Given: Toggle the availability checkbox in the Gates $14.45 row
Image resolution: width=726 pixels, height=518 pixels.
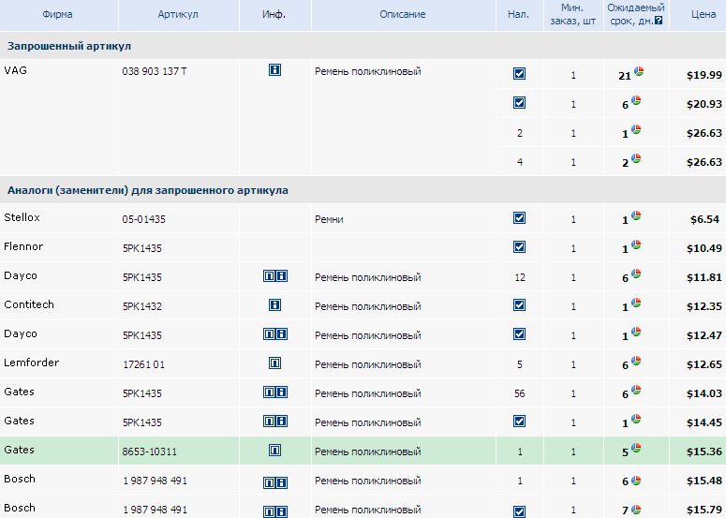Looking at the screenshot, I should [x=520, y=422].
